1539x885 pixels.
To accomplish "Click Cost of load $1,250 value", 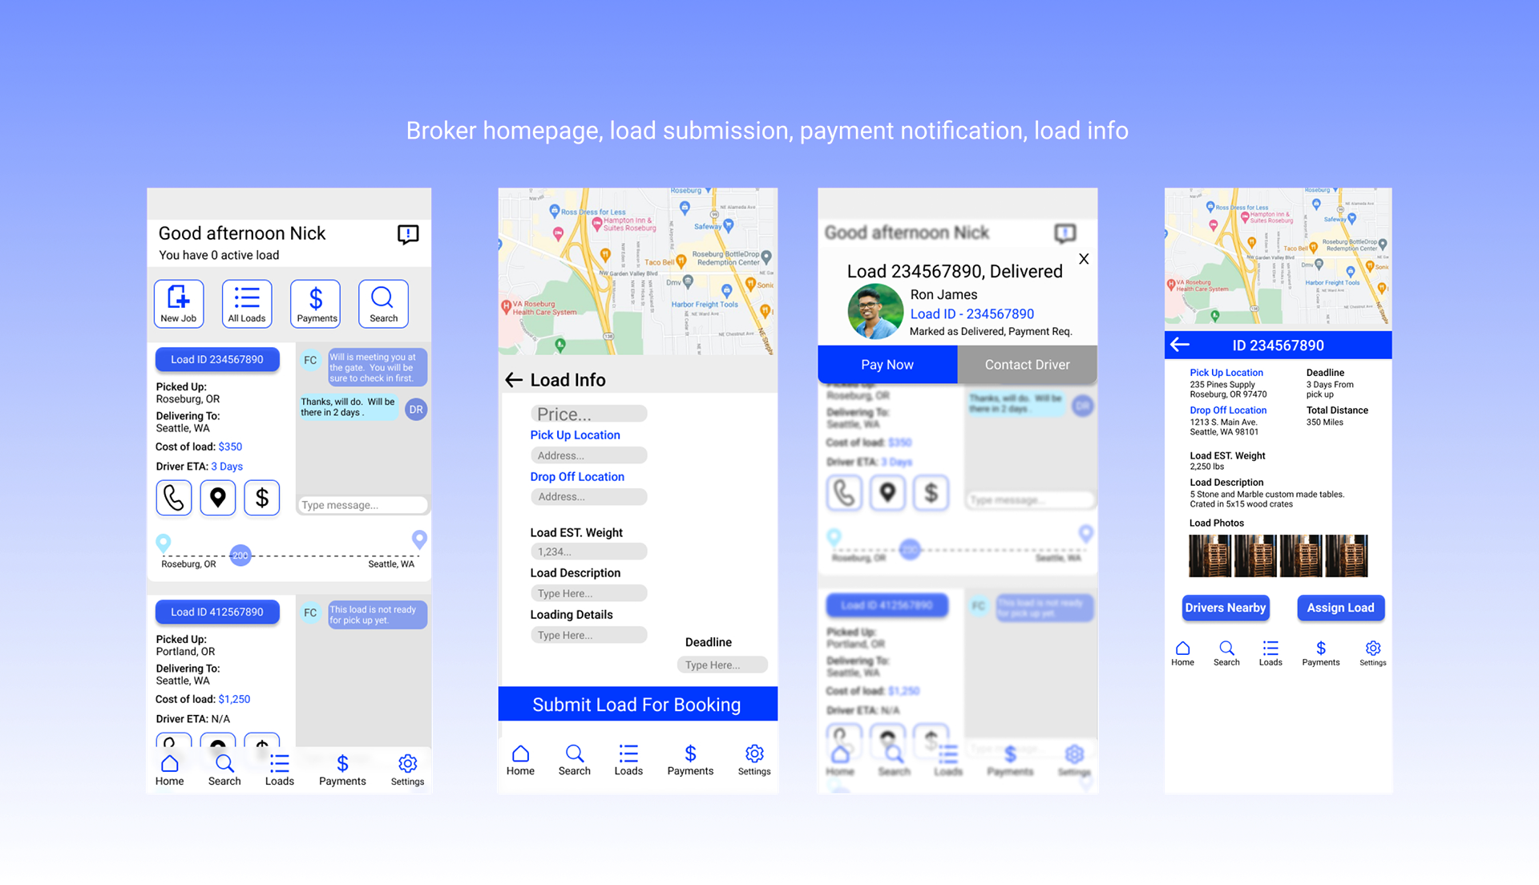I will coord(234,699).
